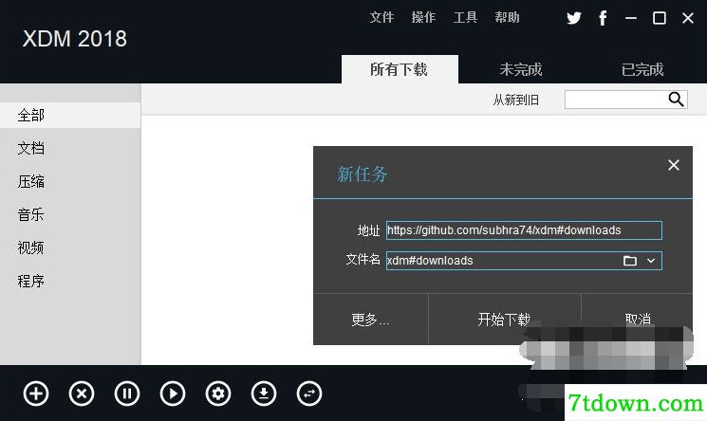Click the video download arrow icon
The height and width of the screenshot is (421, 707).
point(264,394)
